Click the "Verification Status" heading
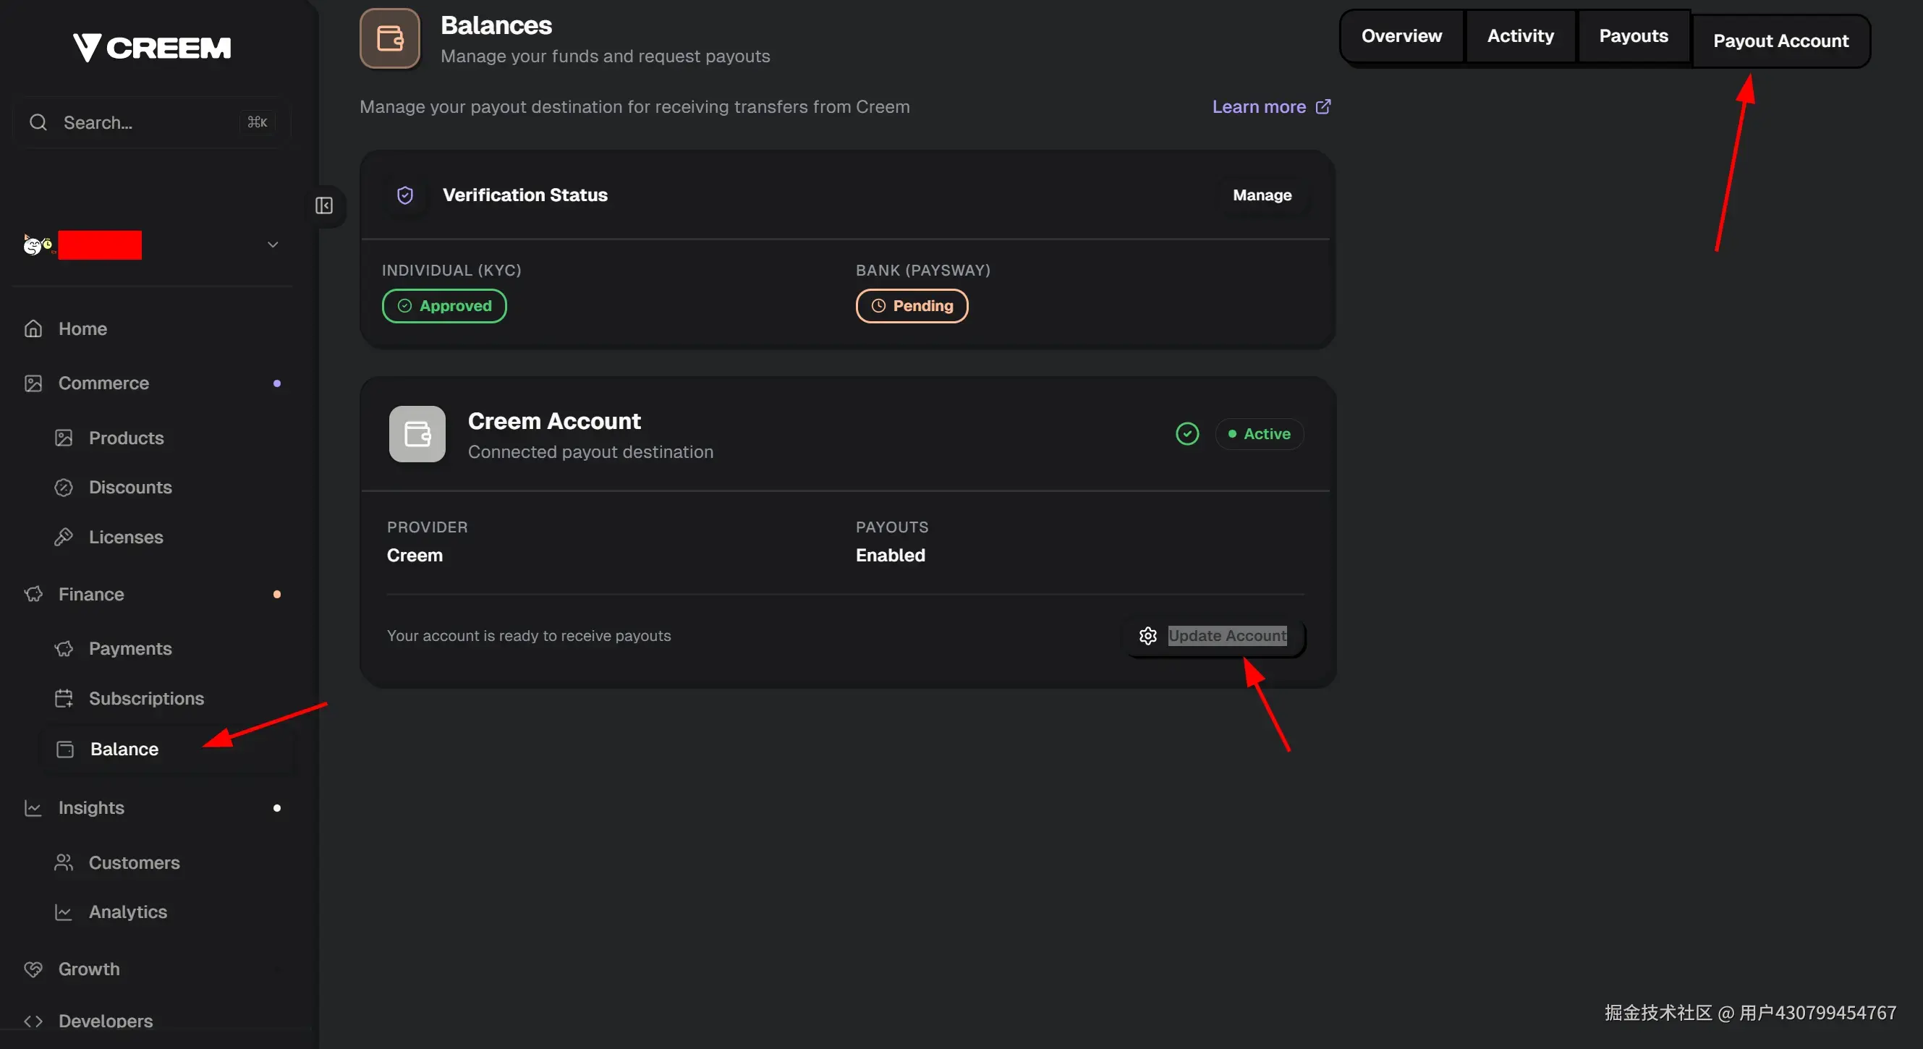The image size is (1923, 1049). [525, 195]
